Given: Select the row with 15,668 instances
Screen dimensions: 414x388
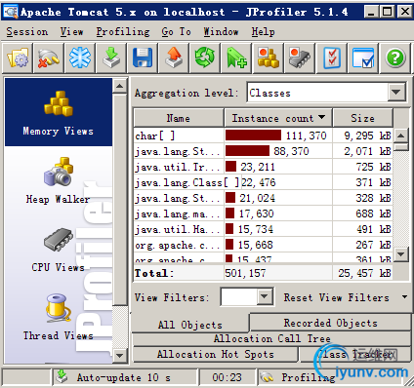Looking at the screenshot, I should pyautogui.click(x=263, y=245).
